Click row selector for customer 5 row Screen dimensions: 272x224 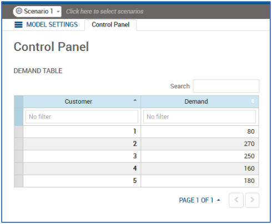click(18, 181)
